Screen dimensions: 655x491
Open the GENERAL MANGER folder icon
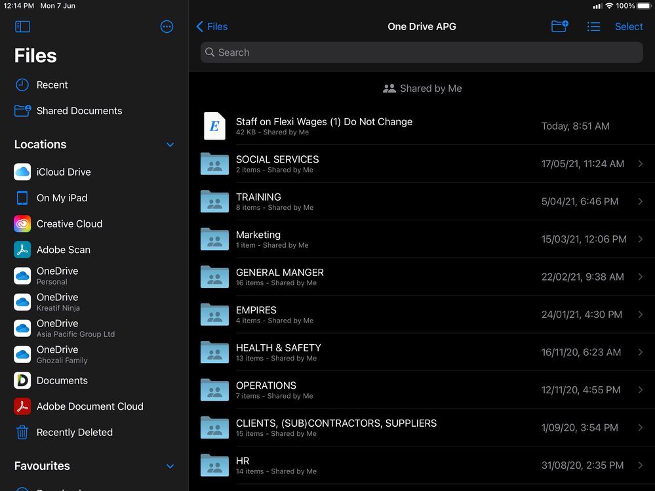tap(214, 277)
